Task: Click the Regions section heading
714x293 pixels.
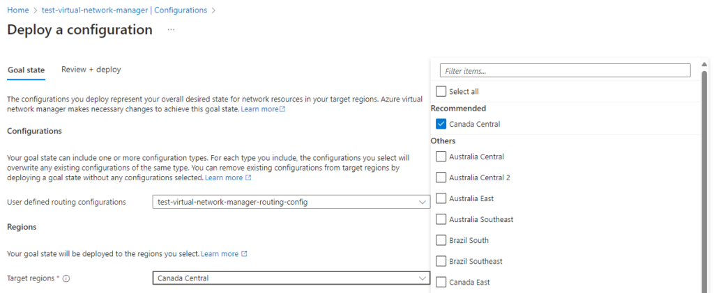Action: 22,226
